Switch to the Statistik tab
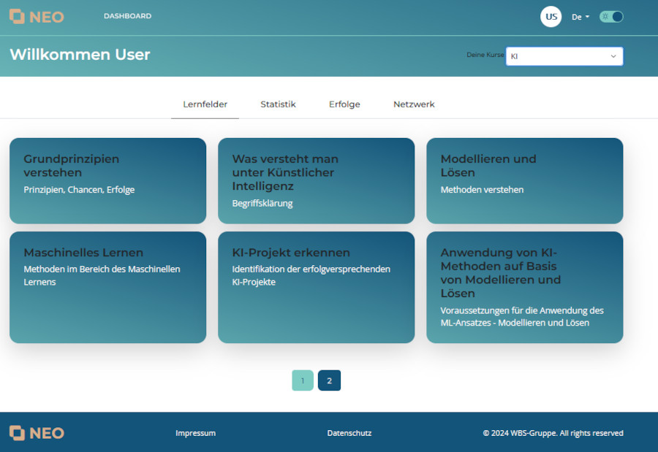 point(278,104)
